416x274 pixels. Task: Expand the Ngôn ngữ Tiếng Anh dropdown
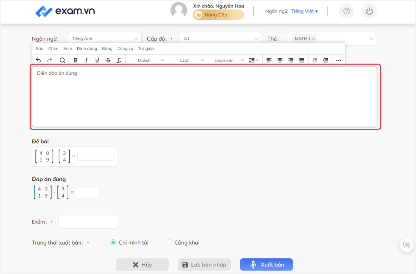104,38
